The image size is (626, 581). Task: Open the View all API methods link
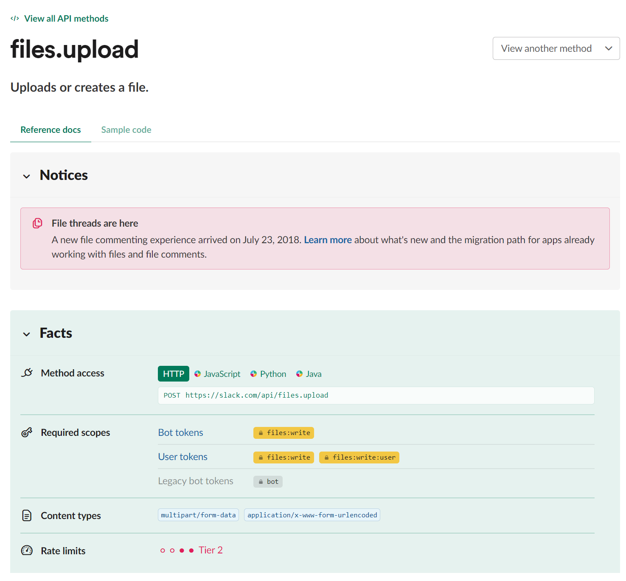tap(66, 19)
